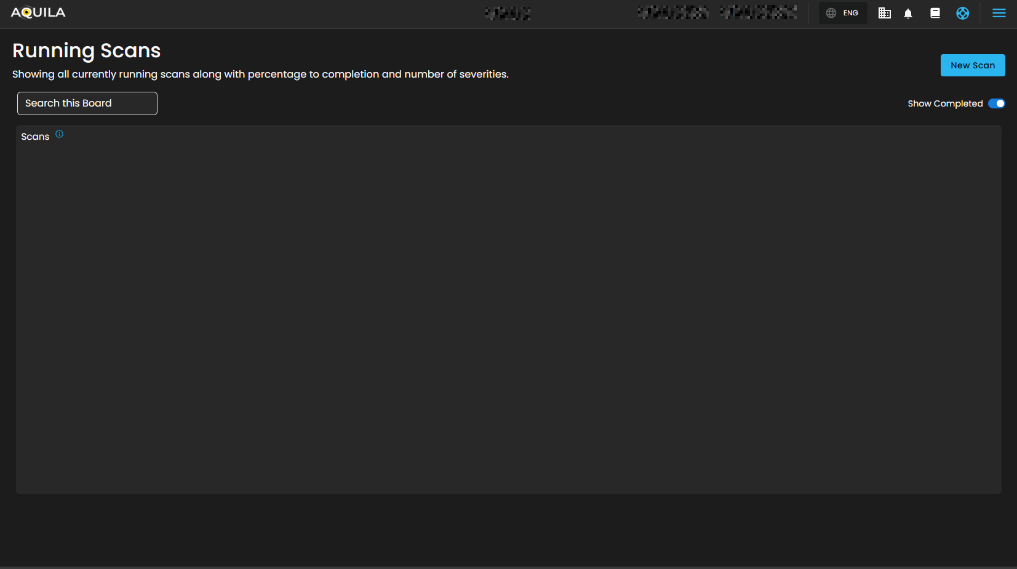
Task: Toggle the Show Completed switch
Action: (x=996, y=103)
